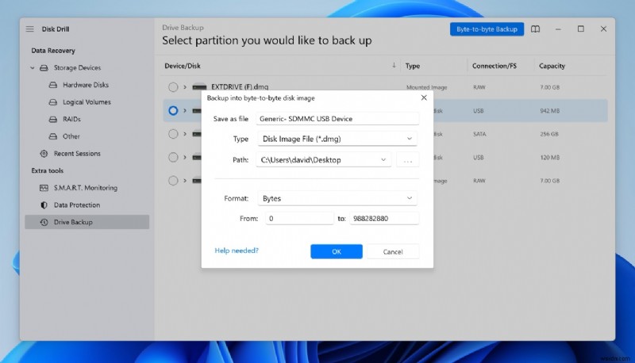Open the Path dropdown with Desktop folder
The image size is (635, 363).
(x=323, y=159)
